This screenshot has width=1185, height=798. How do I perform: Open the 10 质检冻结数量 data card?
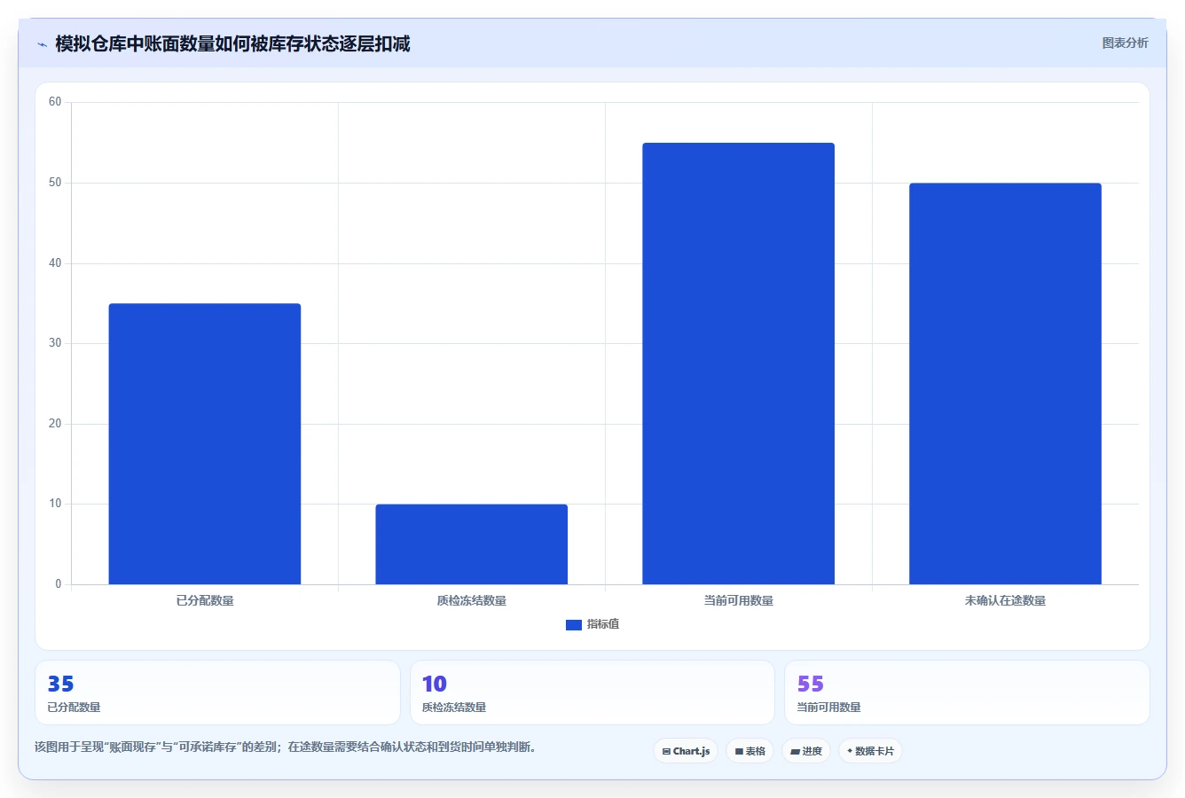pos(592,692)
